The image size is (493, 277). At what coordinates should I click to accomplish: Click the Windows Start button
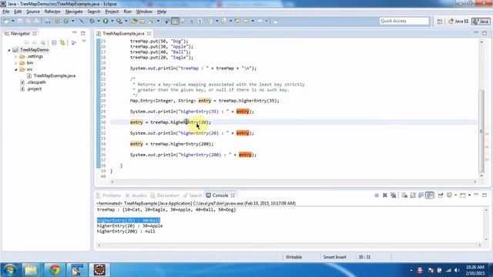[x=9, y=270]
